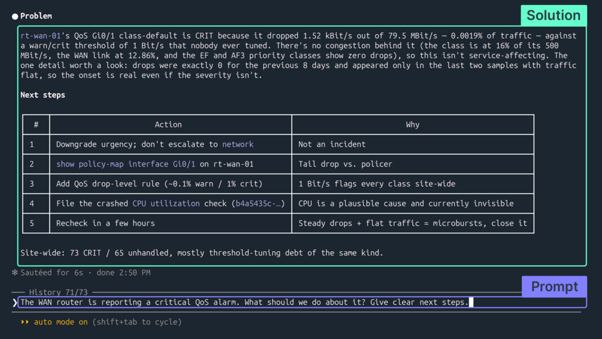Click the white bullet beside Problem
This screenshot has height=339, width=602.
pyautogui.click(x=15, y=16)
